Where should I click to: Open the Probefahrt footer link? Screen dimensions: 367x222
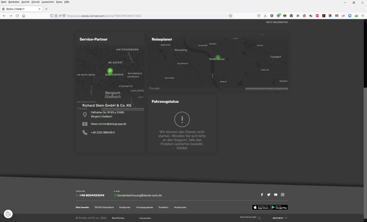[x=163, y=207]
